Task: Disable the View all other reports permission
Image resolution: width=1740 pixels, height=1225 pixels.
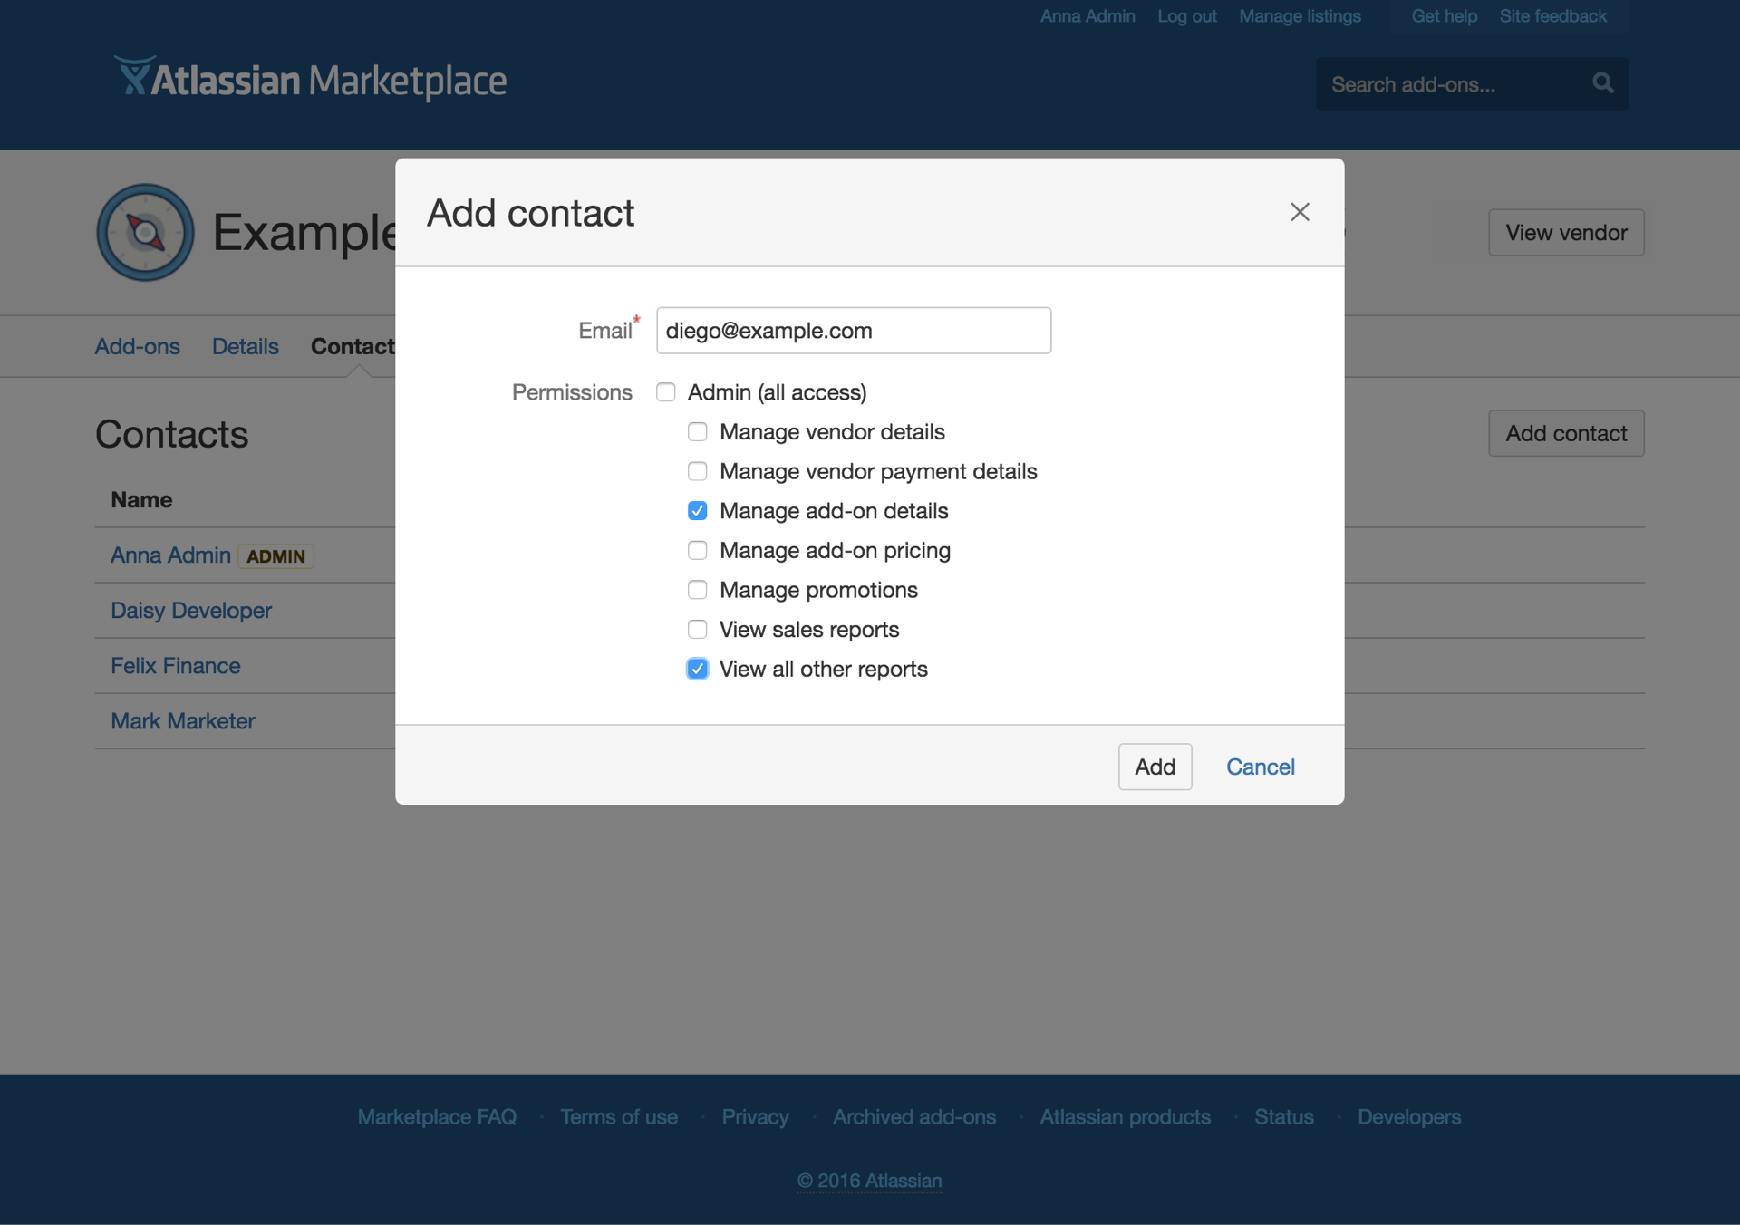Action: 697,669
